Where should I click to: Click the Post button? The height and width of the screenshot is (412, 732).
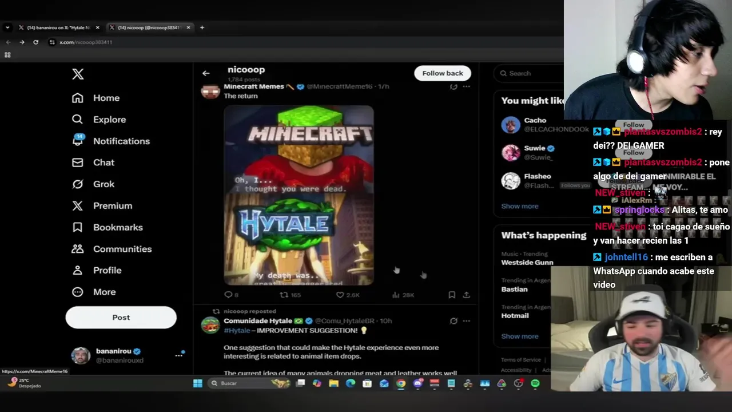(121, 318)
